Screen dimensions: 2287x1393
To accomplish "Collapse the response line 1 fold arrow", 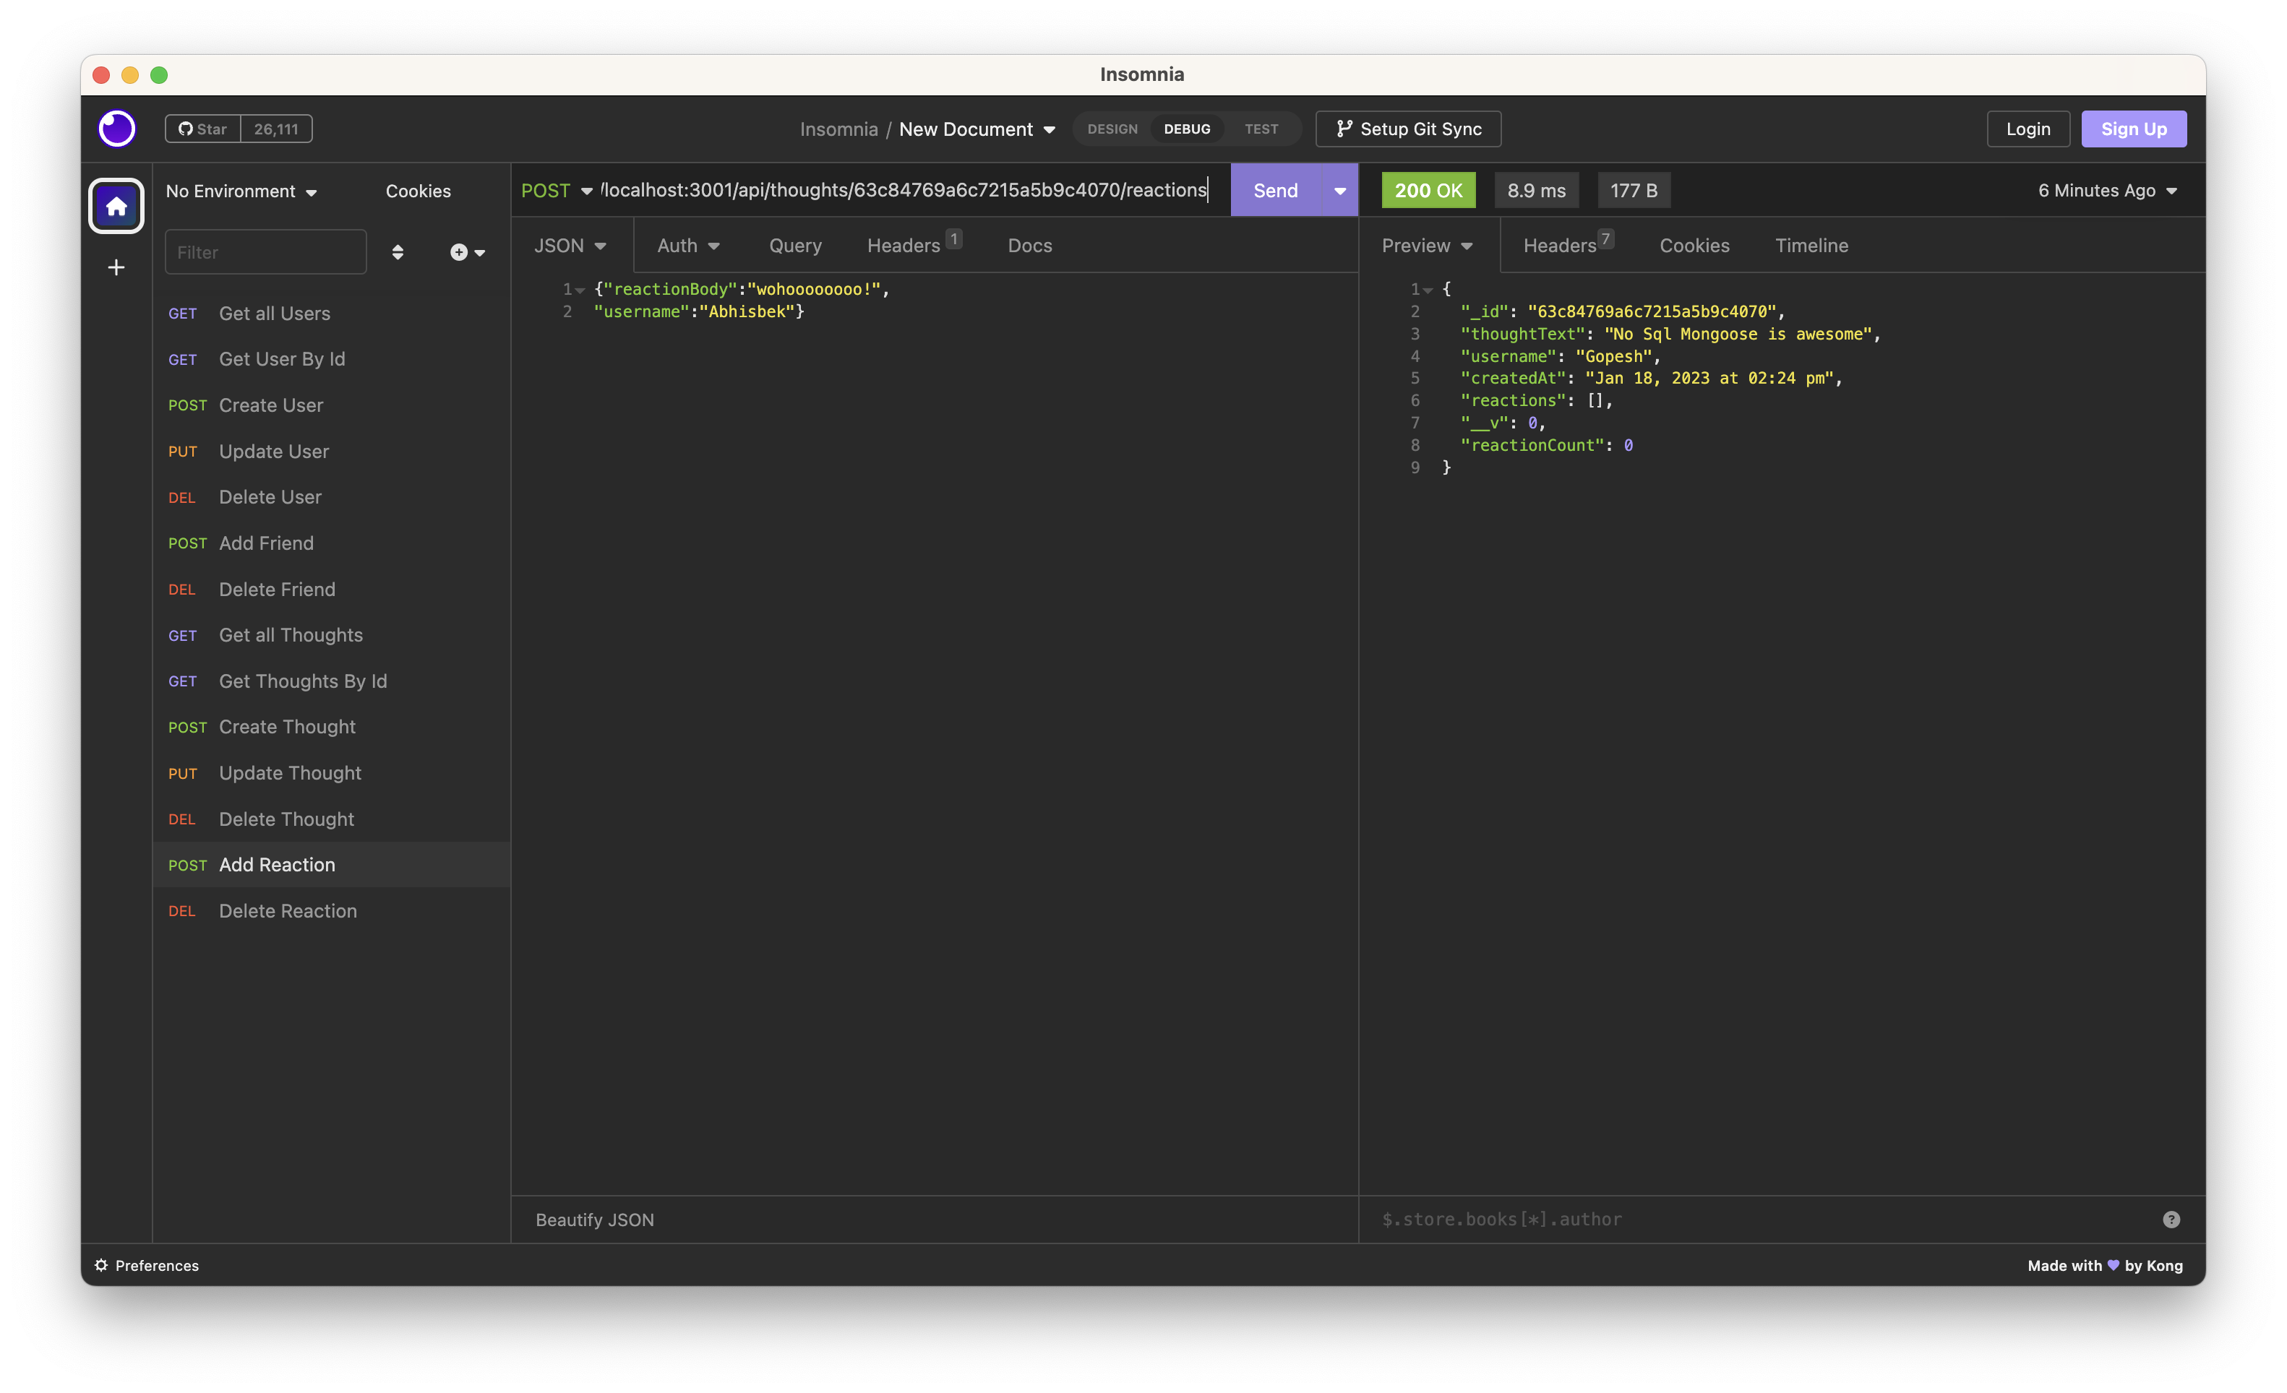I will click(x=1428, y=290).
